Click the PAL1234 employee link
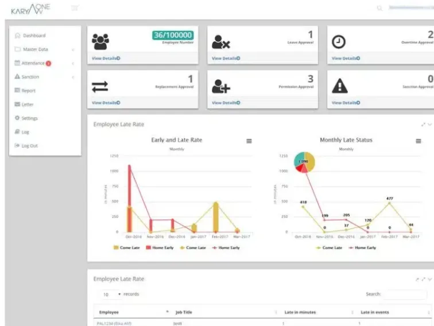The height and width of the screenshot is (326, 434). click(115, 324)
